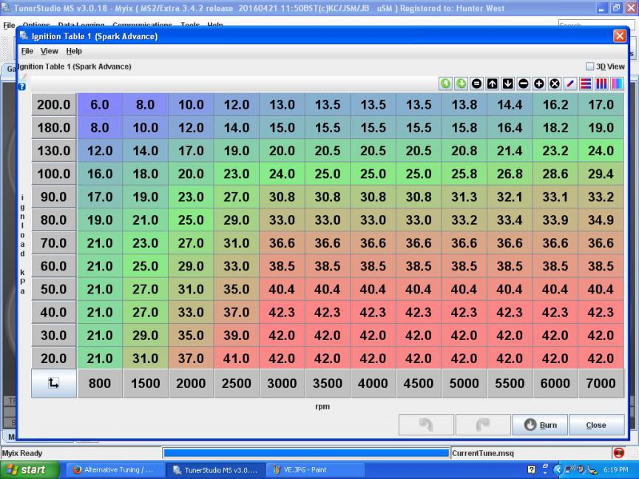The height and width of the screenshot is (479, 639).
Task: Click the multiply (X) circle toolbar icon
Action: point(555,84)
